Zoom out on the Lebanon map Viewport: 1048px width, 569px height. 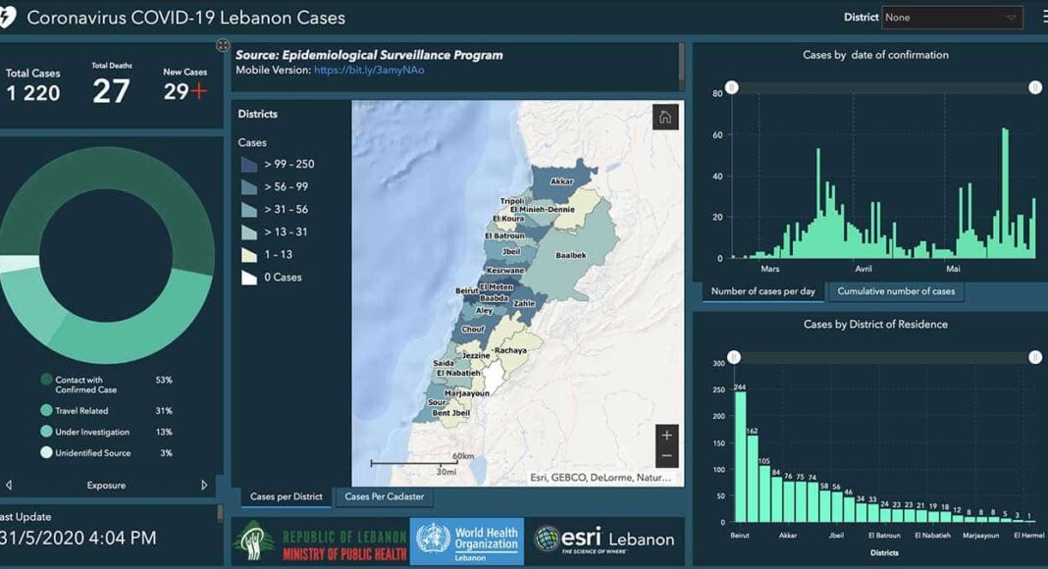(x=667, y=456)
